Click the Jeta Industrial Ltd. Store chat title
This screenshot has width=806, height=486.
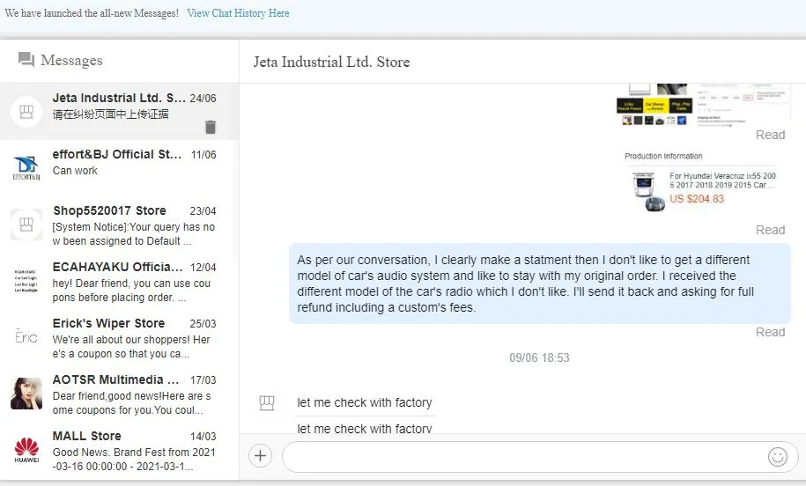click(331, 62)
